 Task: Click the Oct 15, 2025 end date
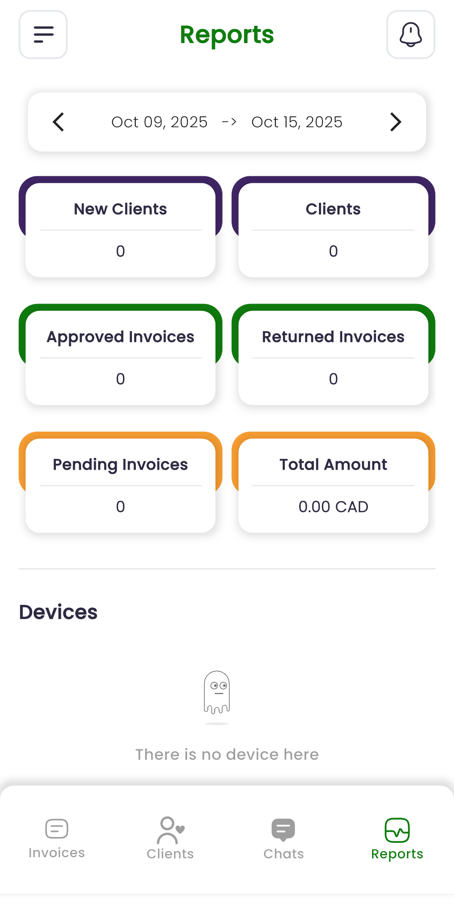pos(297,122)
